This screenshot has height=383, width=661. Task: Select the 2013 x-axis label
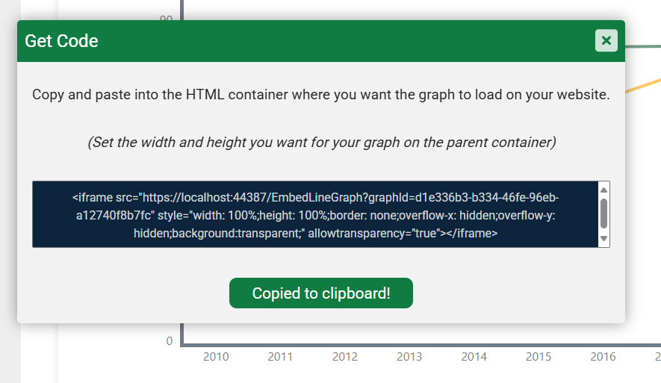pos(409,357)
